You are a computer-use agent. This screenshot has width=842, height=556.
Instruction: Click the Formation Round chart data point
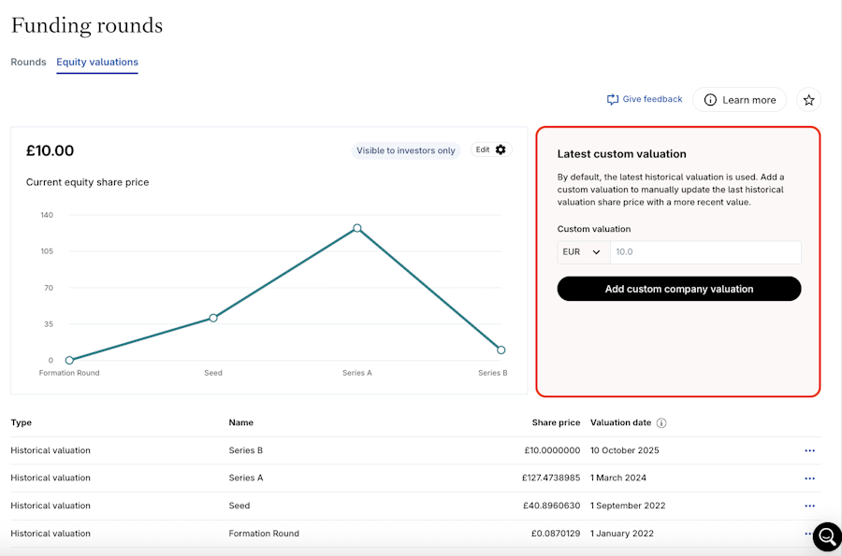pos(69,360)
